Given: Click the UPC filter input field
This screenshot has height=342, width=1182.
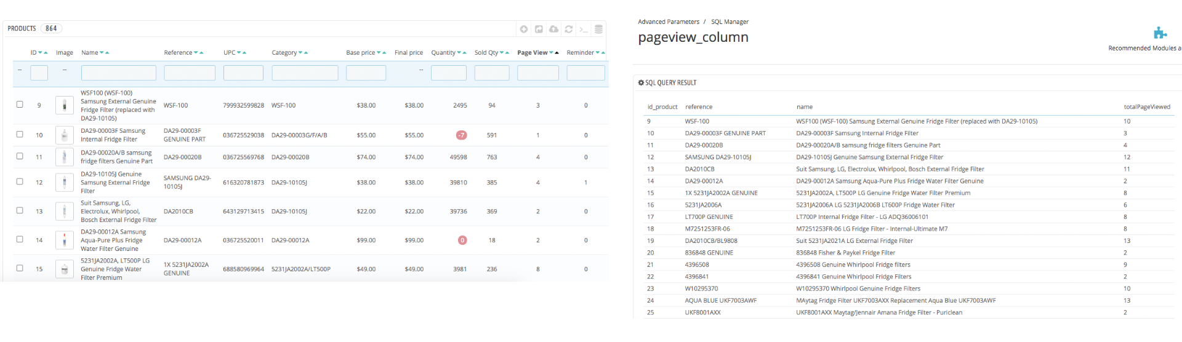Looking at the screenshot, I should pyautogui.click(x=243, y=73).
